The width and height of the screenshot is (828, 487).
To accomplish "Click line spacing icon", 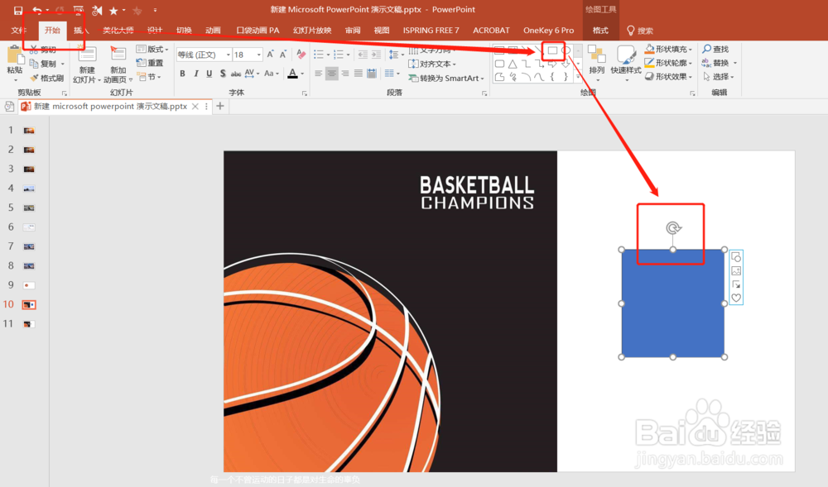I will [395, 55].
